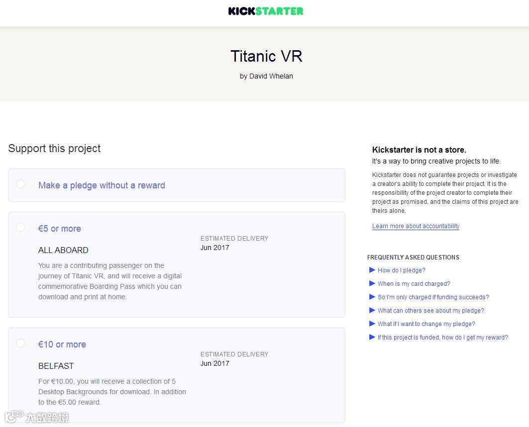Click Jun 2017 in the ALL ABOARD card
This screenshot has width=529, height=427.
[214, 248]
